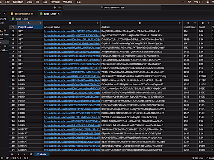Select column A header

point(28,23)
